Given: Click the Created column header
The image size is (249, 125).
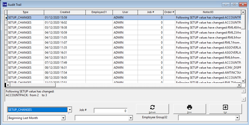Looking at the screenshot, I should click(65, 12).
